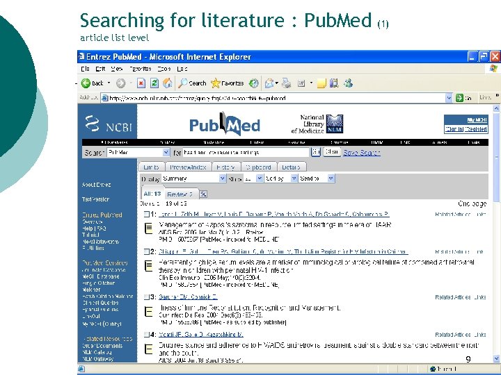The width and height of the screenshot is (501, 375).
Task: Select the Review results tab
Action: (180, 194)
